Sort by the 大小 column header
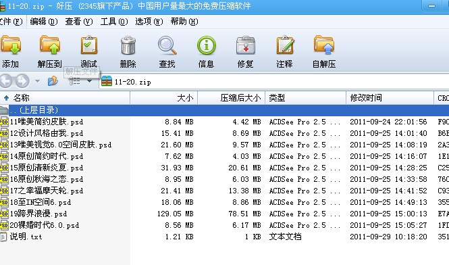This screenshot has width=449, height=265. pyautogui.click(x=164, y=98)
